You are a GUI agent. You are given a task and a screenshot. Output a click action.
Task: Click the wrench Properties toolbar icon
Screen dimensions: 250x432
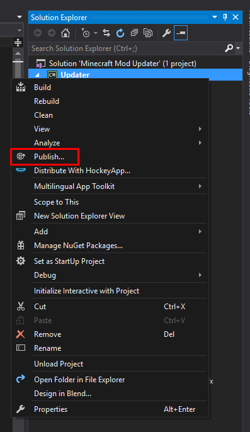tap(166, 33)
